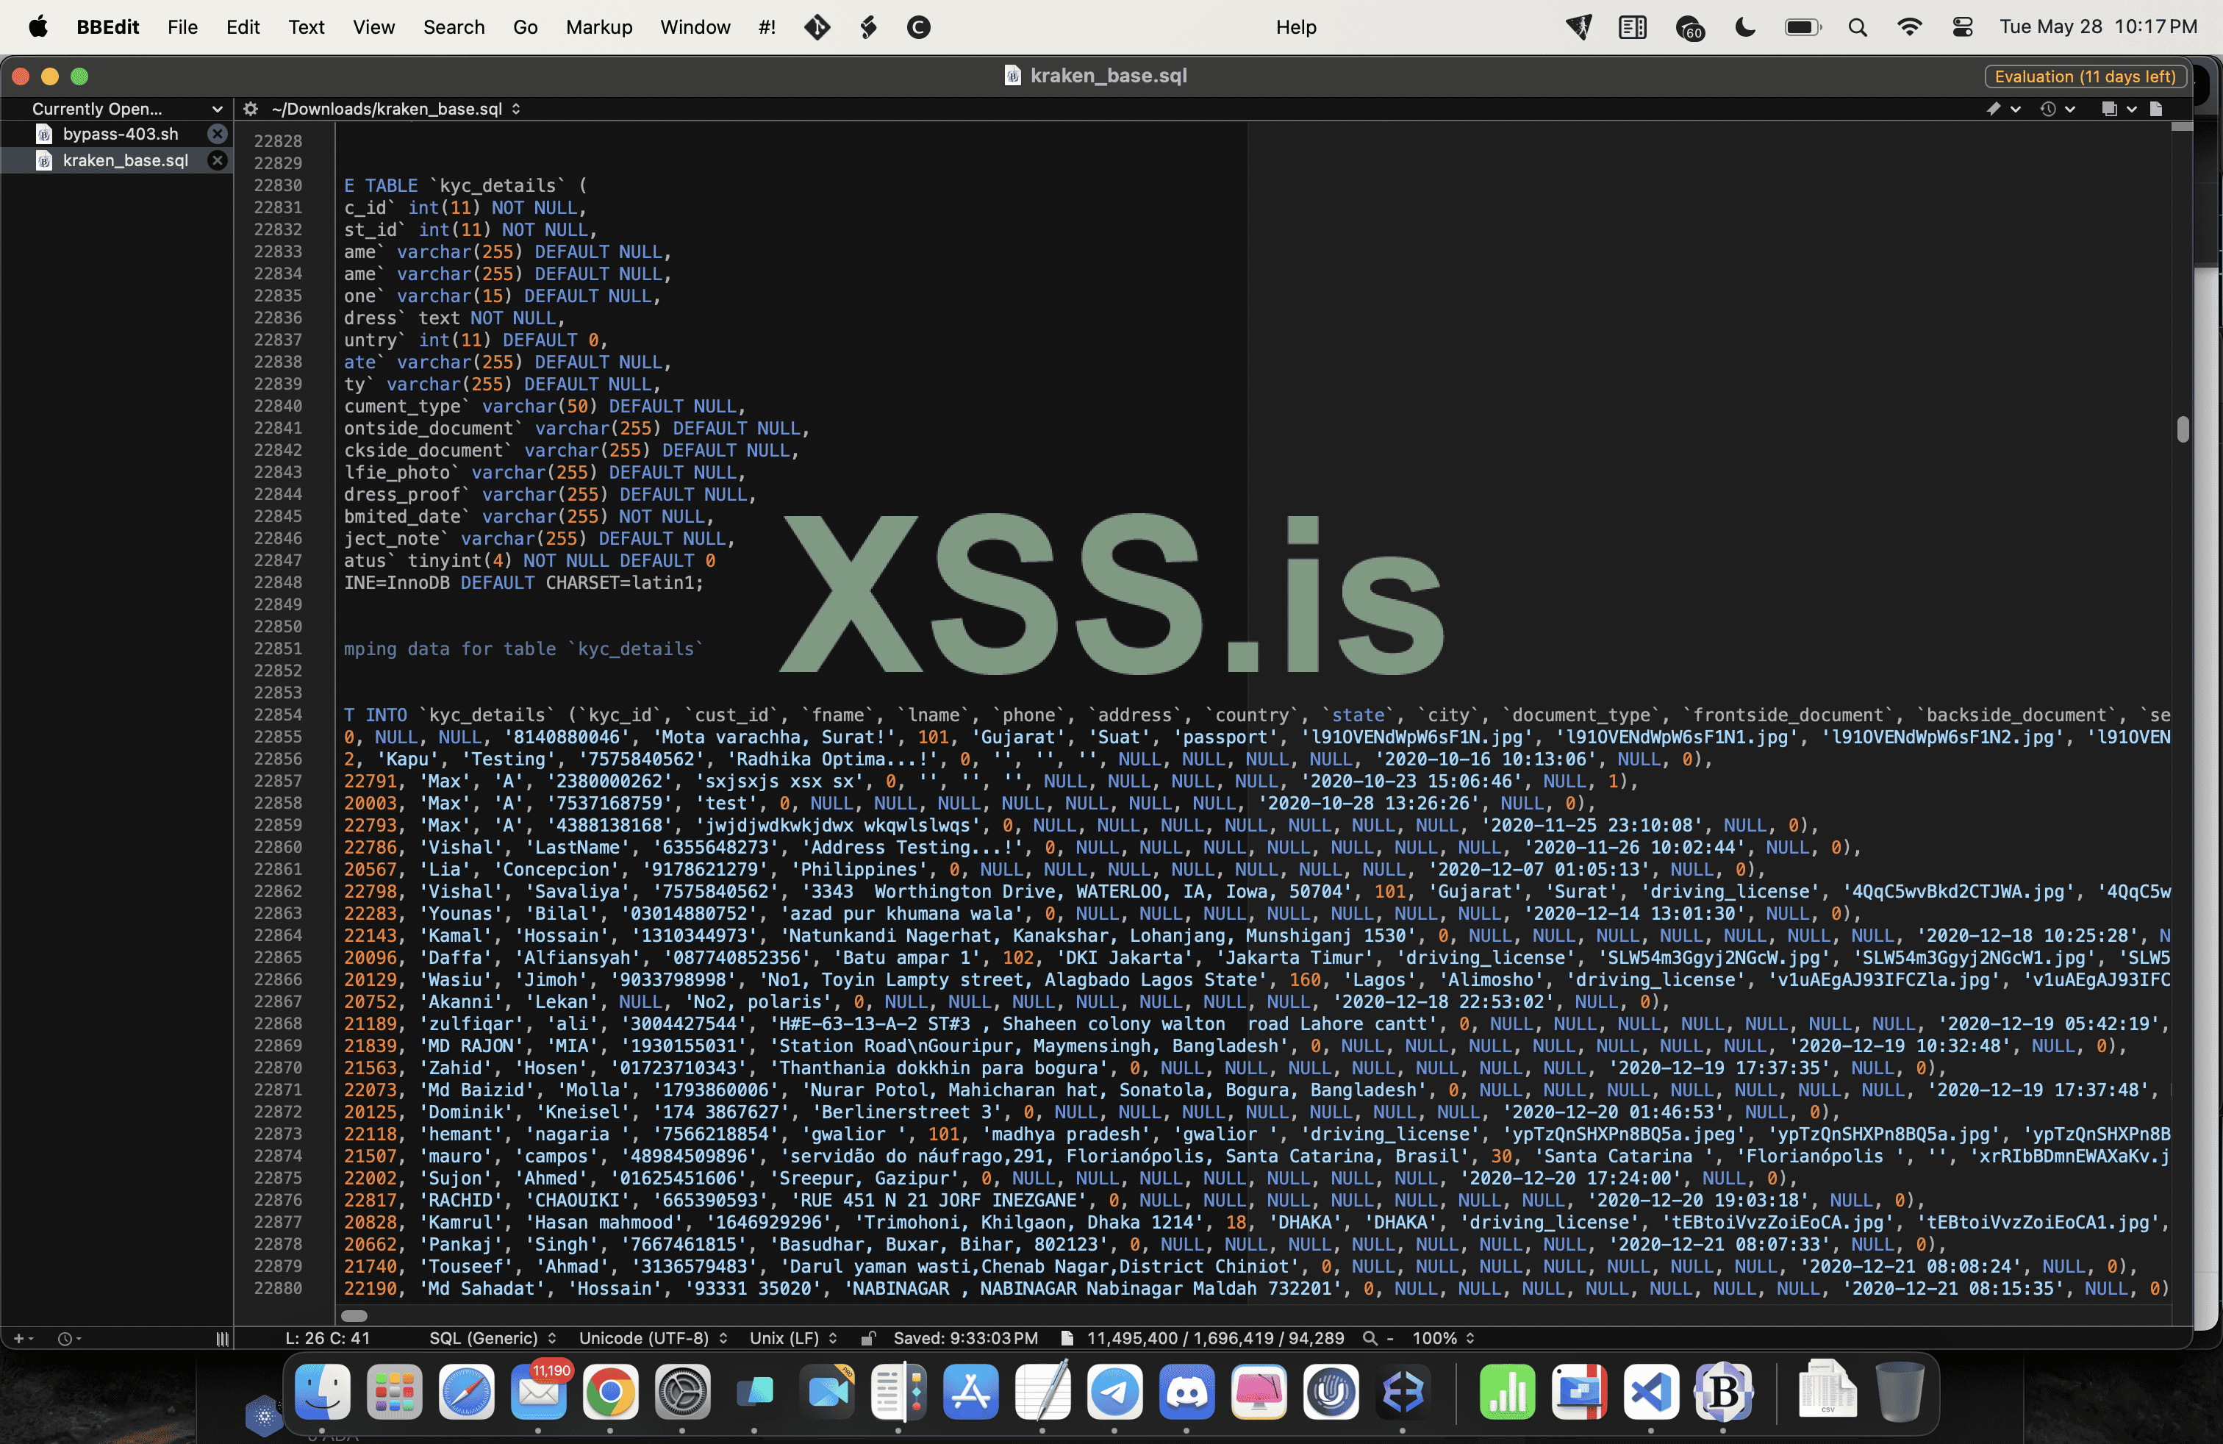Open the SQL (Generic) language dropdown

(x=493, y=1337)
